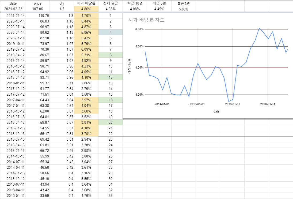
Task: Select the date cell 2014-10-10
Action: pyautogui.click(x=13, y=156)
